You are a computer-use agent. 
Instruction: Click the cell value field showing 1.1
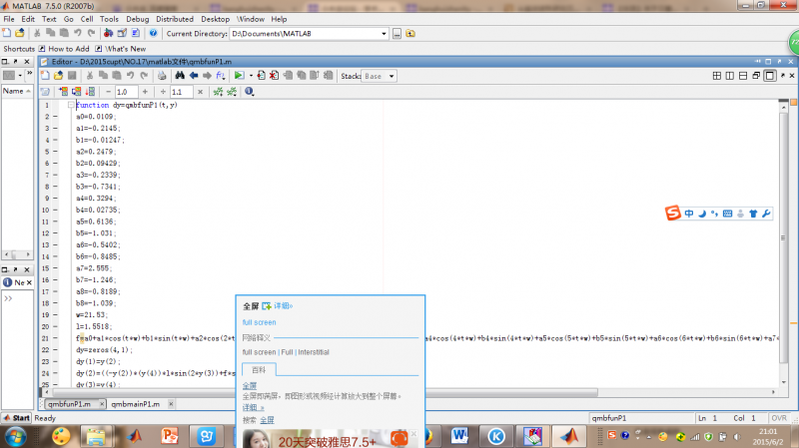[x=182, y=92]
